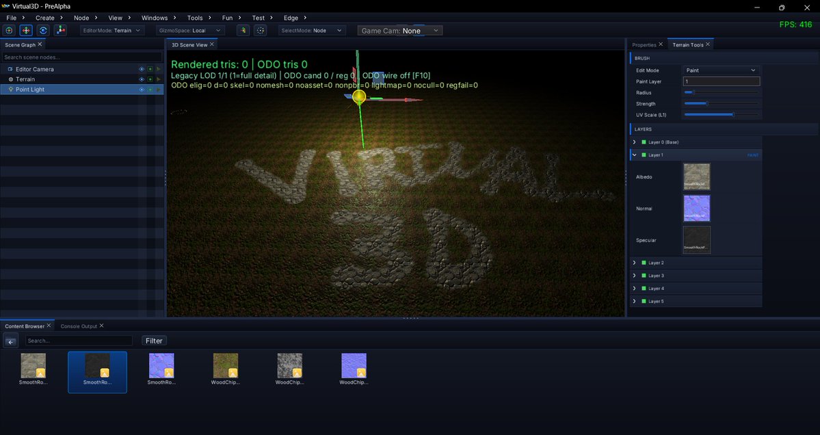The image size is (820, 435).
Task: Activate the rotate gizmo tool
Action: coord(43,30)
